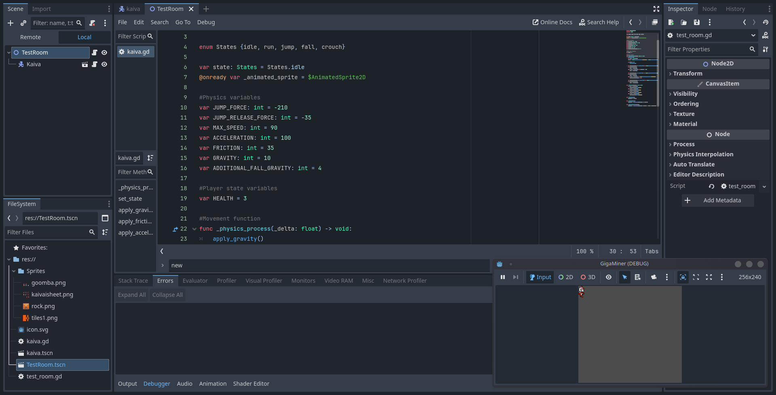Viewport: 776px width, 395px height.
Task: Click the 100 % zoom indicator
Action: click(x=585, y=251)
